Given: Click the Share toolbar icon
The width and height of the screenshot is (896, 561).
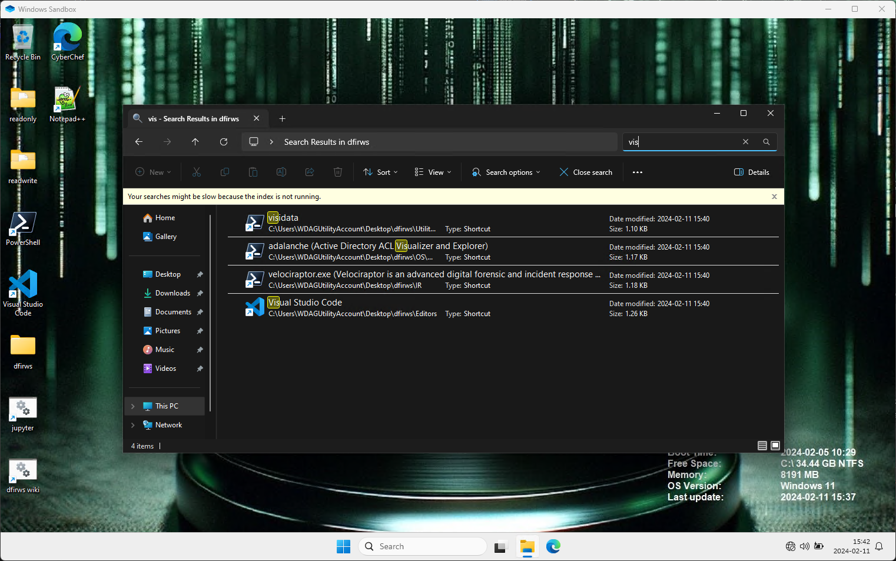Looking at the screenshot, I should (310, 172).
